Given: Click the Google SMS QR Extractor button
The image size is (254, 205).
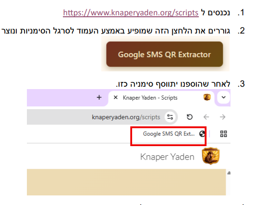Looking at the screenshot, I should (x=164, y=54).
